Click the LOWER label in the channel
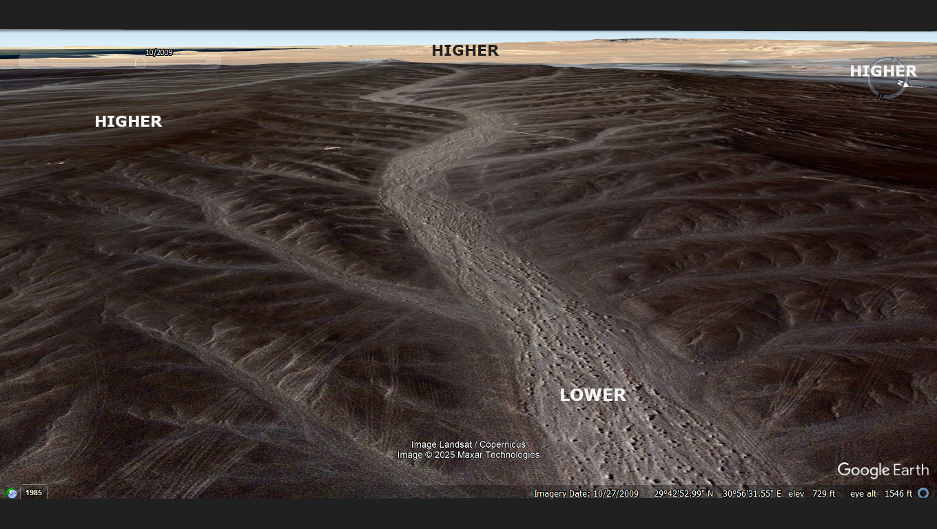The width and height of the screenshot is (937, 529). tap(593, 395)
